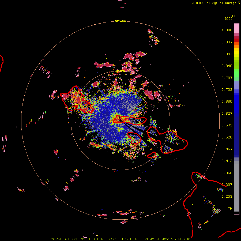Click the TH label near the scale bottom
The height and width of the screenshot is (241, 241).
point(230,209)
